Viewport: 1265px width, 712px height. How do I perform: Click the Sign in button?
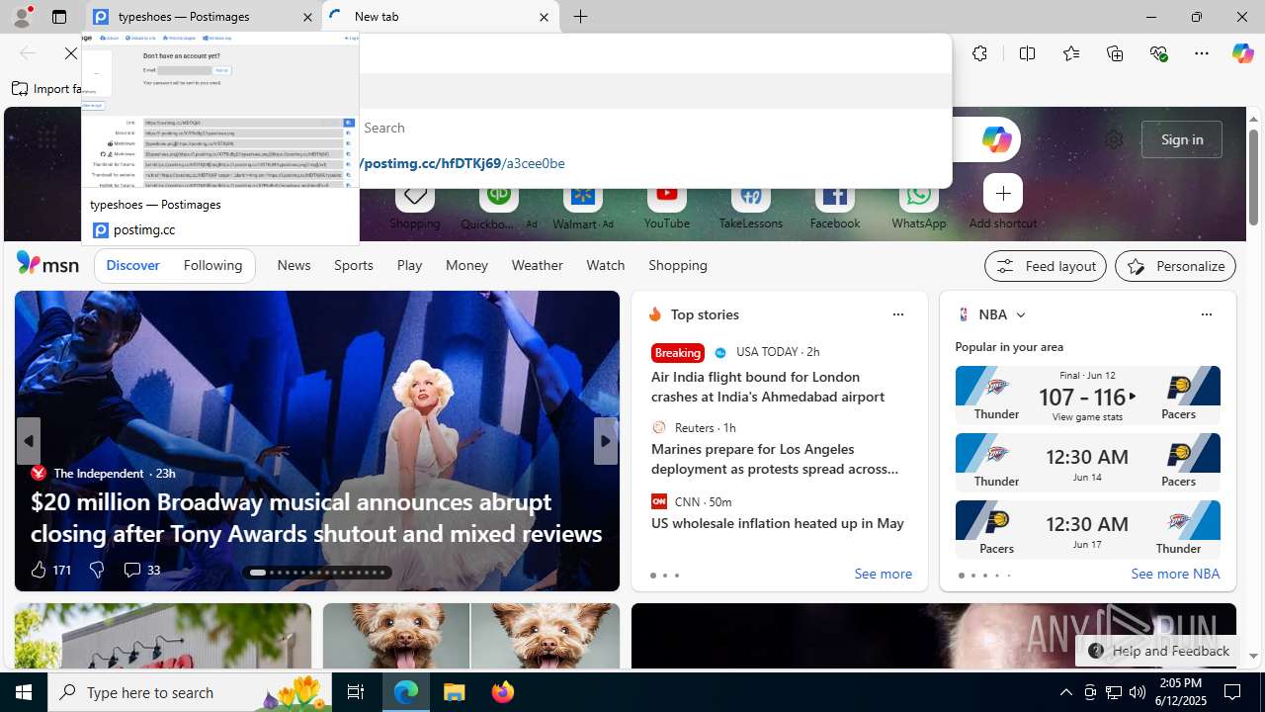tap(1181, 139)
